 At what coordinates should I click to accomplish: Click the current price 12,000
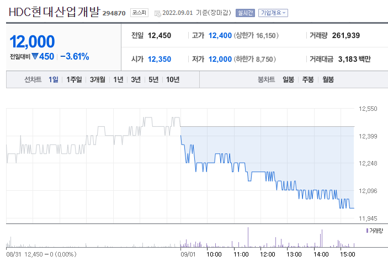(x=32, y=41)
